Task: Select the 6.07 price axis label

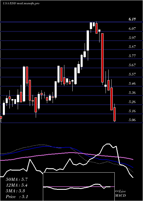Action: pyautogui.click(x=132, y=28)
